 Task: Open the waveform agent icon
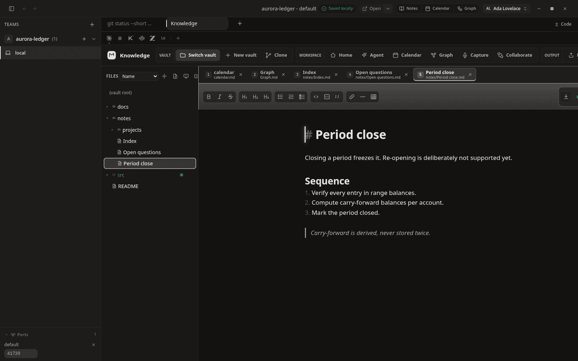(x=142, y=38)
